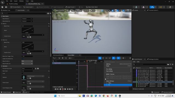Open the Unreal Engine logo home icon
Viewport: 175px width, 98px height.
pos(2,2)
